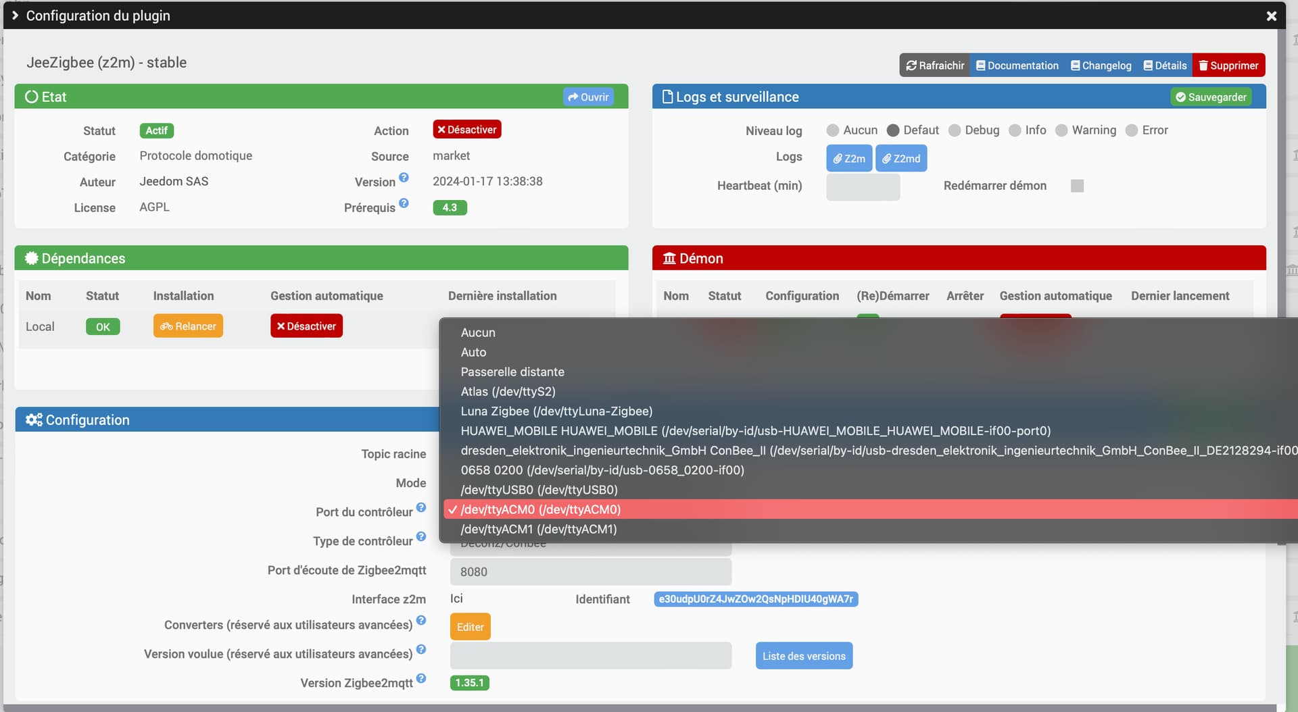This screenshot has width=1298, height=712.
Task: Click the green Actif status badge
Action: pos(157,130)
